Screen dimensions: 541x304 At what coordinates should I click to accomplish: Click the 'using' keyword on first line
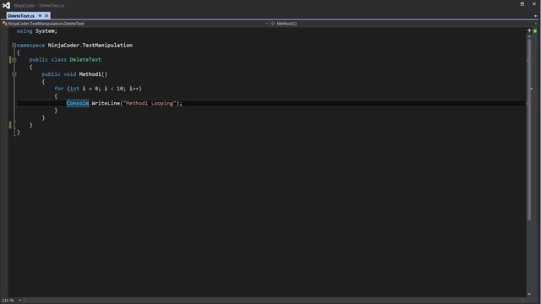point(25,31)
